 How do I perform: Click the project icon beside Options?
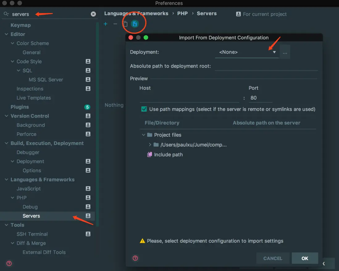[x=88, y=170]
